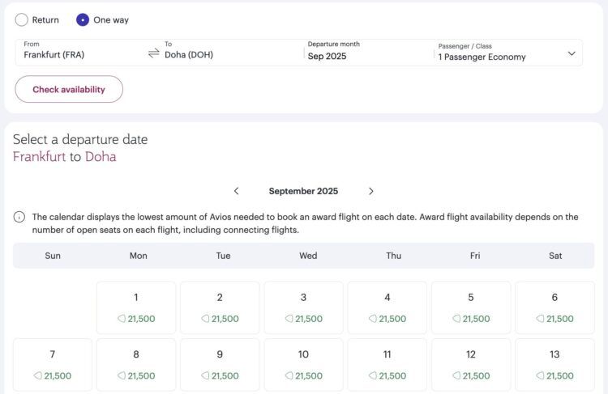Click the Check availability button

click(69, 90)
